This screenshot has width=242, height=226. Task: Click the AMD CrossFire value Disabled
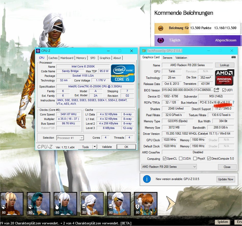click(198, 152)
